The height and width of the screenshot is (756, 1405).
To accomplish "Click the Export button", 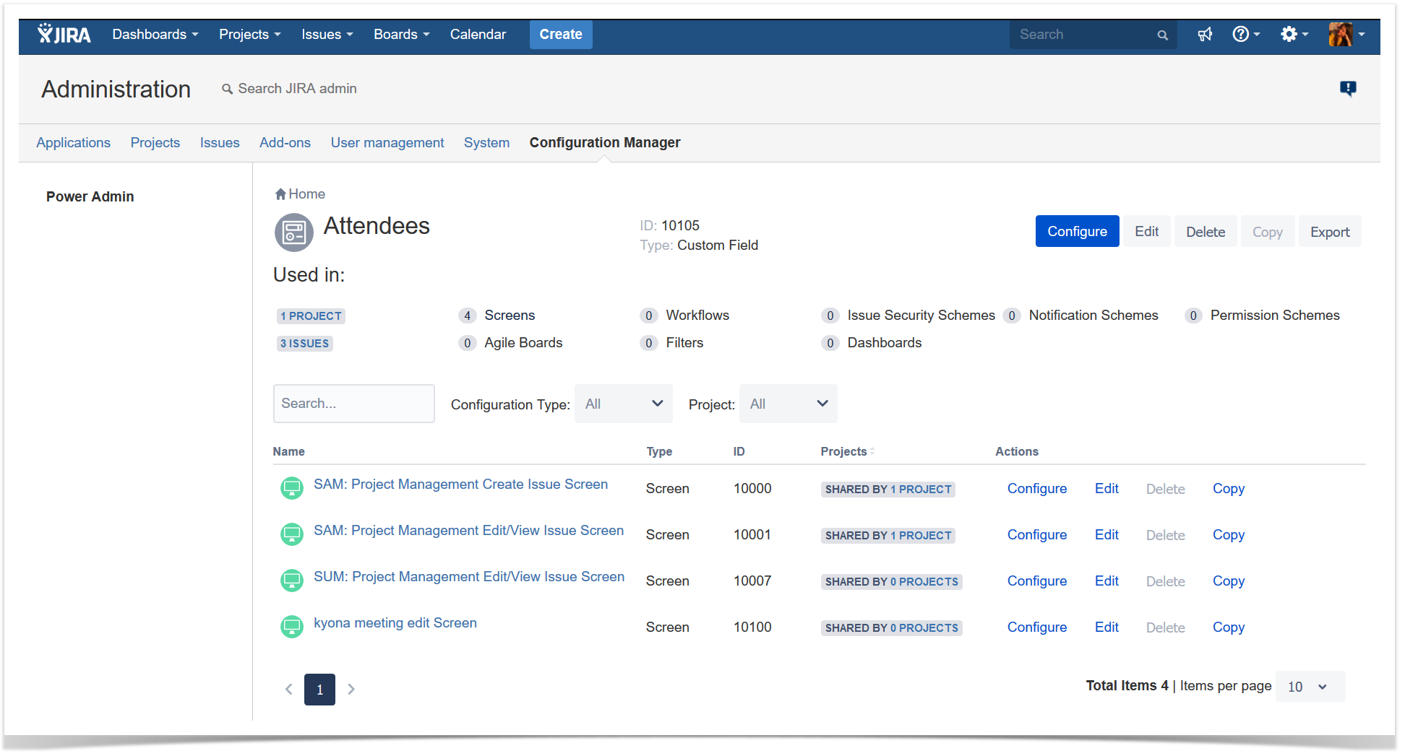I will pos(1330,231).
